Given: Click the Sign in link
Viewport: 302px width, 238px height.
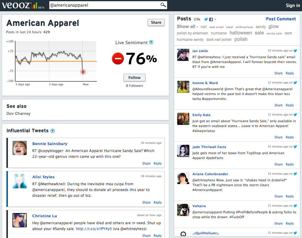Looking at the screenshot, I should point(293,5).
